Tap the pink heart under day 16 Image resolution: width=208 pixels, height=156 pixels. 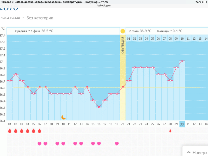[x=99, y=144]
